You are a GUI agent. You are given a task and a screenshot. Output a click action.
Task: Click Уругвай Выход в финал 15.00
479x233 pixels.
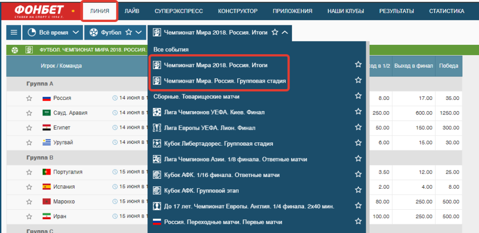[x=426, y=142]
